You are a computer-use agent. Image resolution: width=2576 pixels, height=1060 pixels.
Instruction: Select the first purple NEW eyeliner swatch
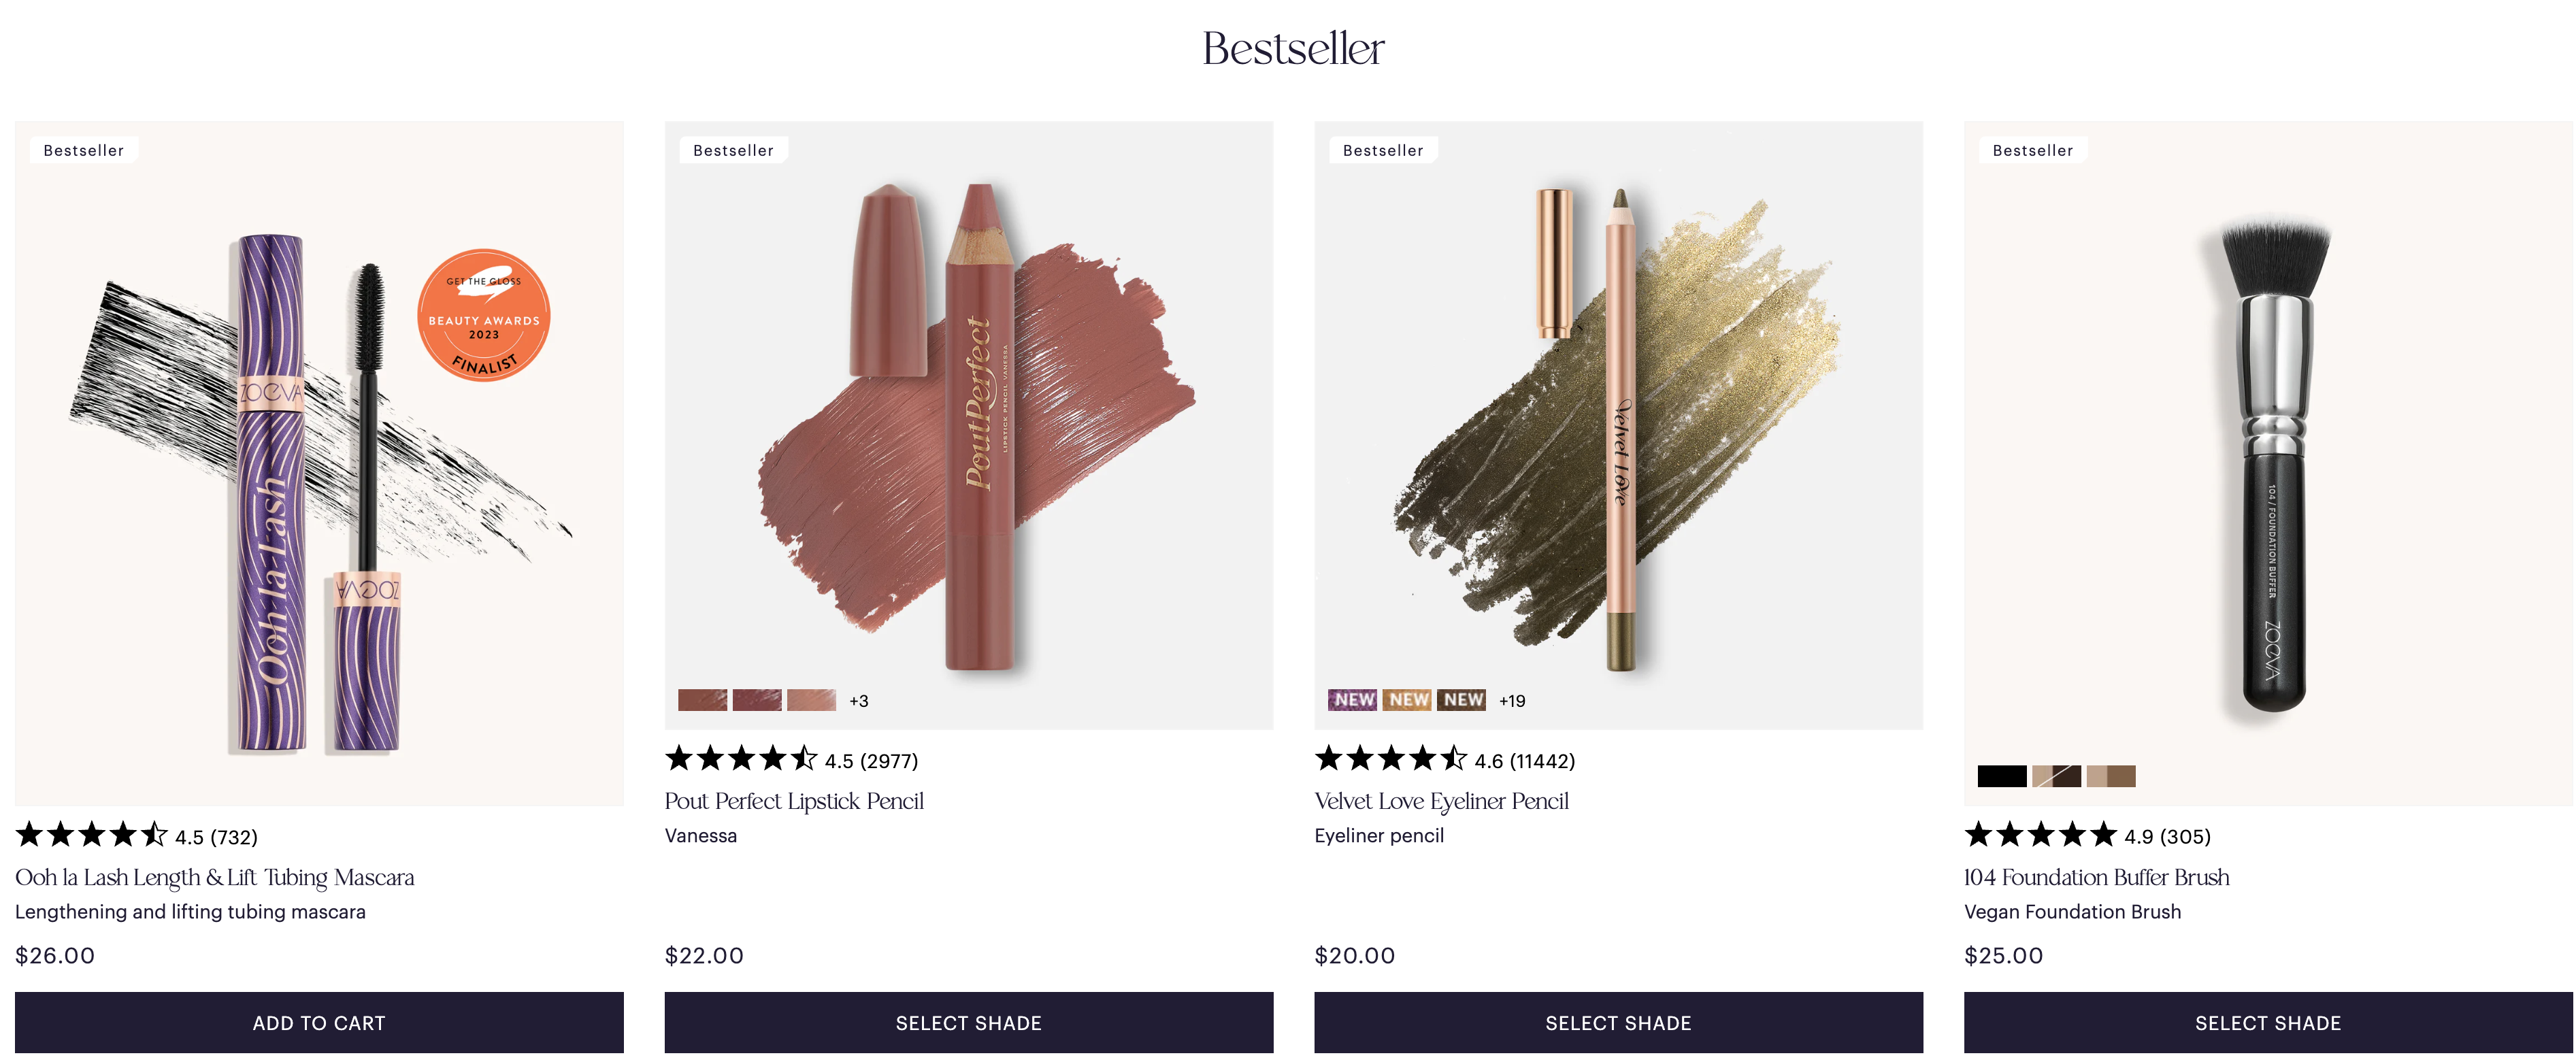point(1353,700)
